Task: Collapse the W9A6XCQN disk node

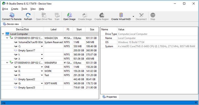Action: [x=7, y=38]
